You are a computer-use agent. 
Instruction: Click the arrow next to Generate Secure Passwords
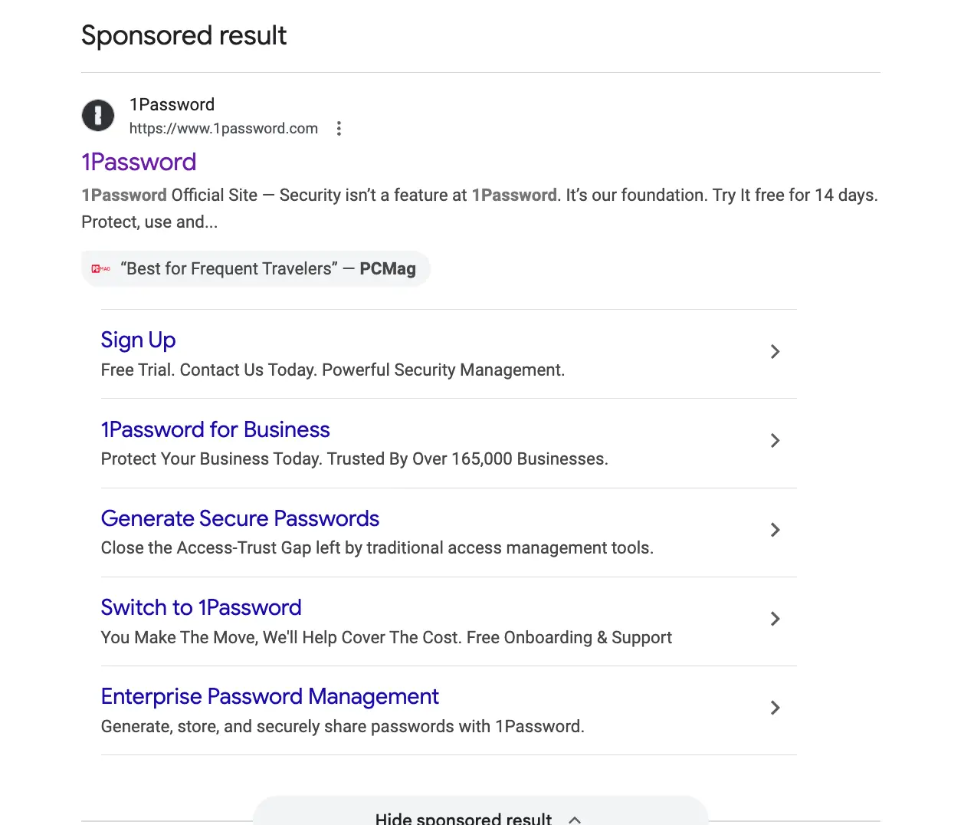(x=775, y=530)
